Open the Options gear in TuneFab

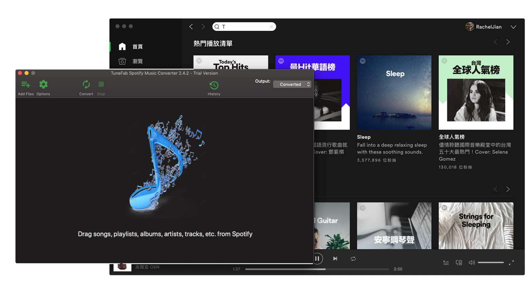tap(43, 85)
